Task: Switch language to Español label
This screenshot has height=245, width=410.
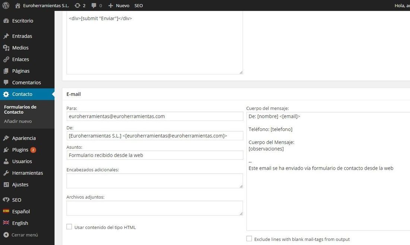Action: click(21, 211)
